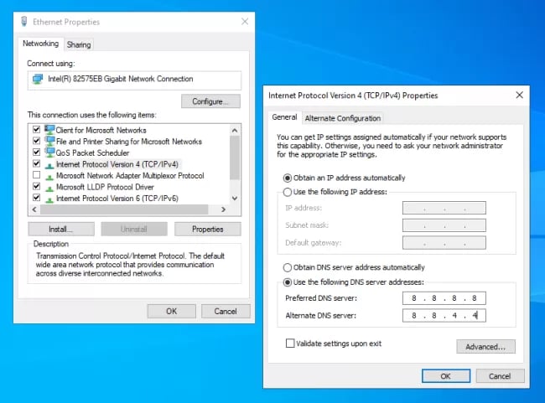Select Use the following DNS server addresses
The image size is (545, 403).
pos(287,282)
